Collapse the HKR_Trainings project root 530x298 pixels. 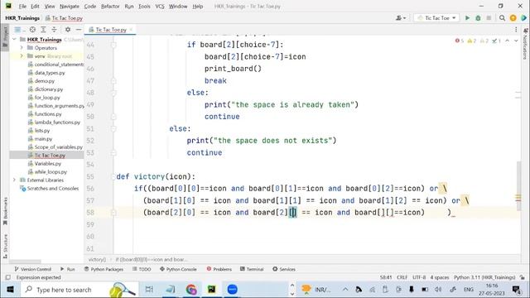pyautogui.click(x=14, y=40)
